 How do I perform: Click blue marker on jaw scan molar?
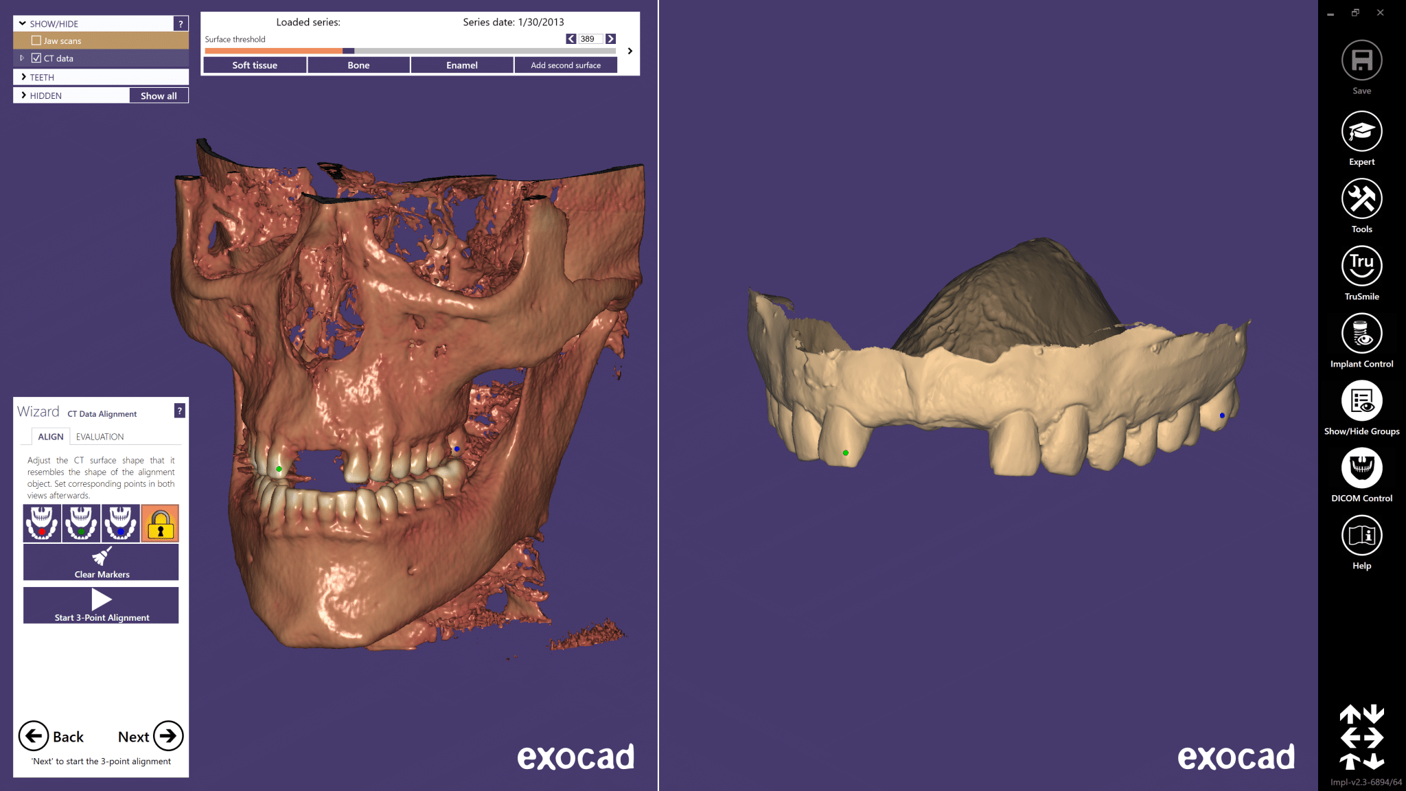[x=1222, y=415]
